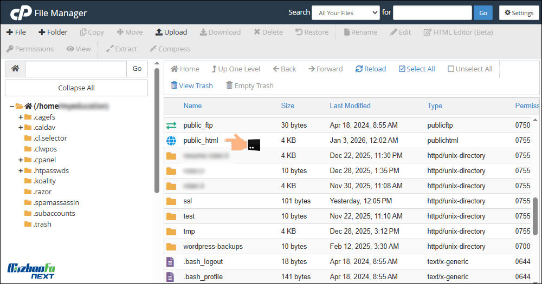Click Empty Trash
Viewport: 542px width, 284px height.
point(249,85)
